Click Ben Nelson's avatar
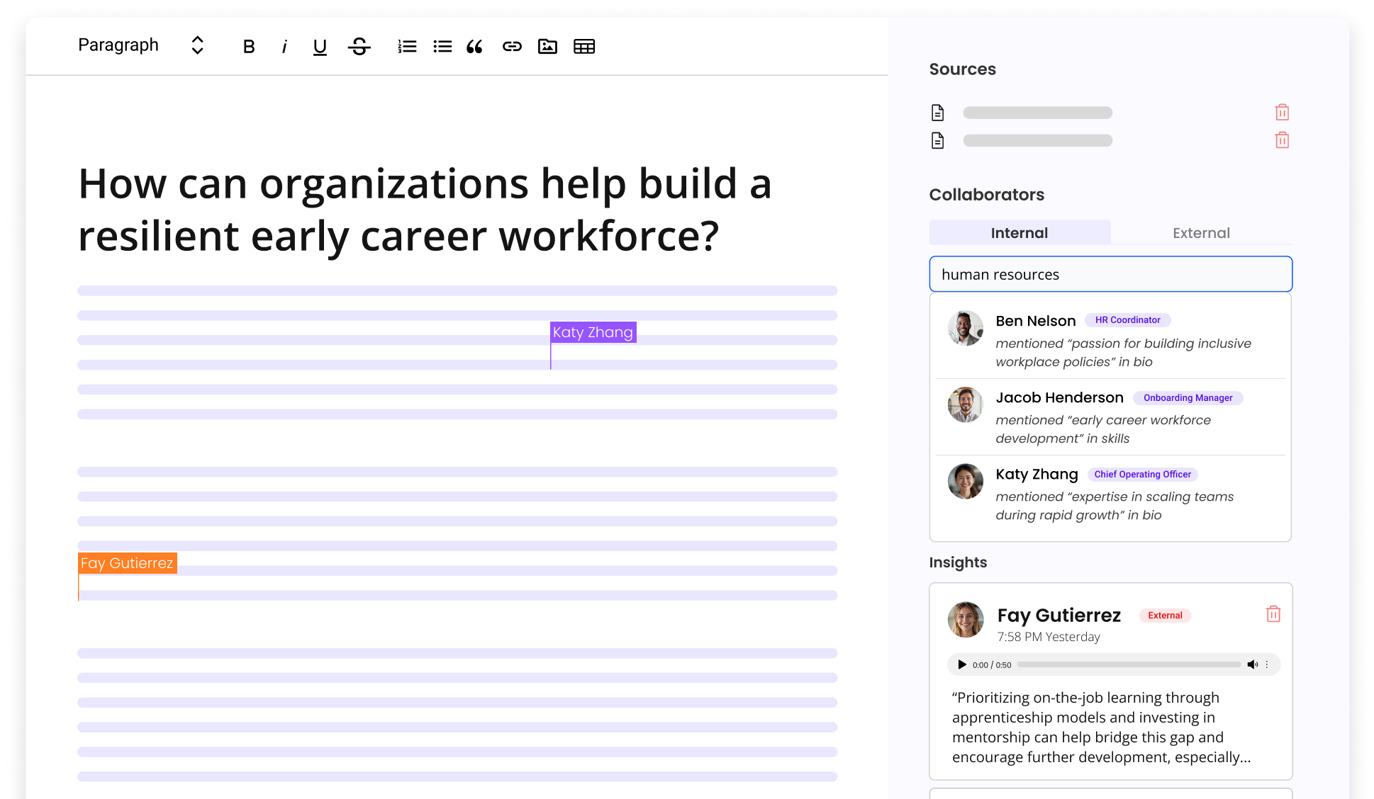 pos(966,328)
